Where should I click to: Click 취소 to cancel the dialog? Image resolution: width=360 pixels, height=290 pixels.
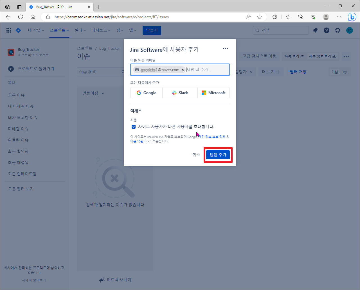coord(196,155)
